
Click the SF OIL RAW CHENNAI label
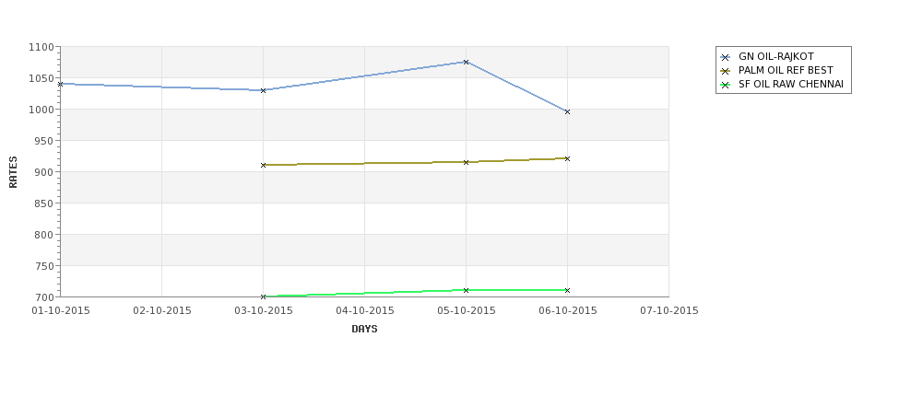tap(790, 84)
